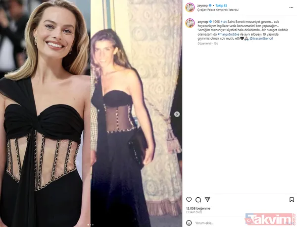Open the #tbt hashtag link
The width and height of the screenshot is (297, 227).
224,22
